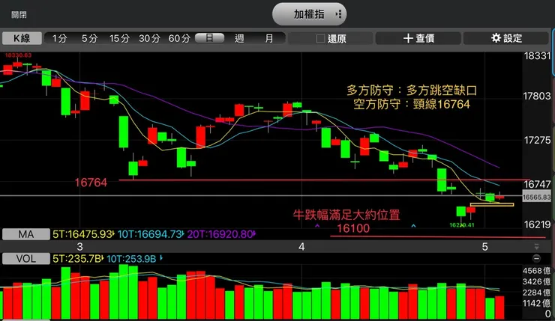Viewport: 555px width, 321px height.
Task: Expand the VOL 10T 253.9B arrow
Action: pyautogui.click(x=161, y=258)
